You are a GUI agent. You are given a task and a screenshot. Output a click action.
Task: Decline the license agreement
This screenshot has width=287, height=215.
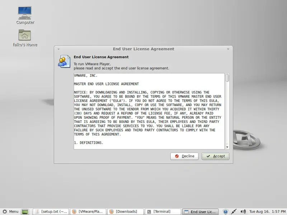[x=184, y=156]
